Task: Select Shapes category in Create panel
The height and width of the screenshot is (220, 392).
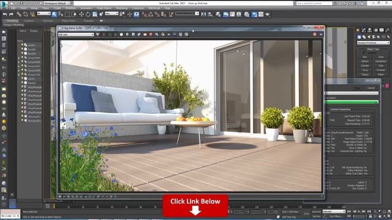Action: coord(364,37)
